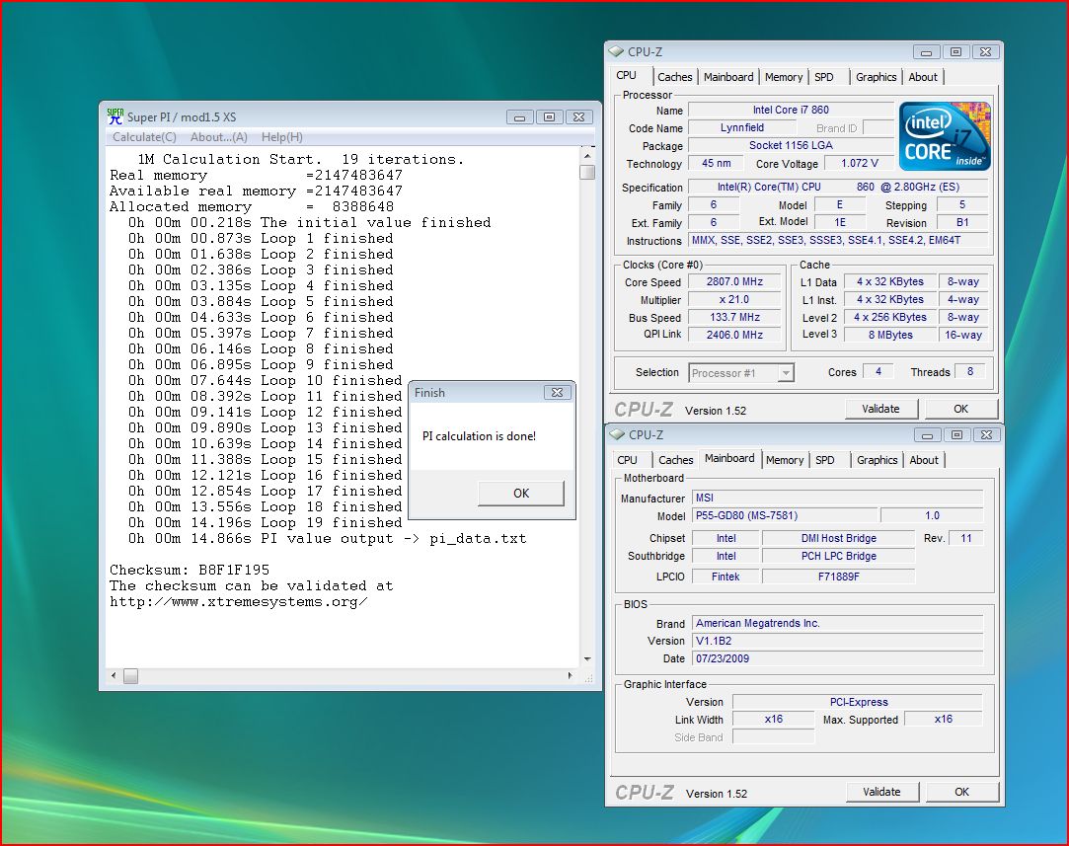Screen dimensions: 1069x846
Task: Click the lower CPU-Z window title icon
Action: tap(617, 434)
